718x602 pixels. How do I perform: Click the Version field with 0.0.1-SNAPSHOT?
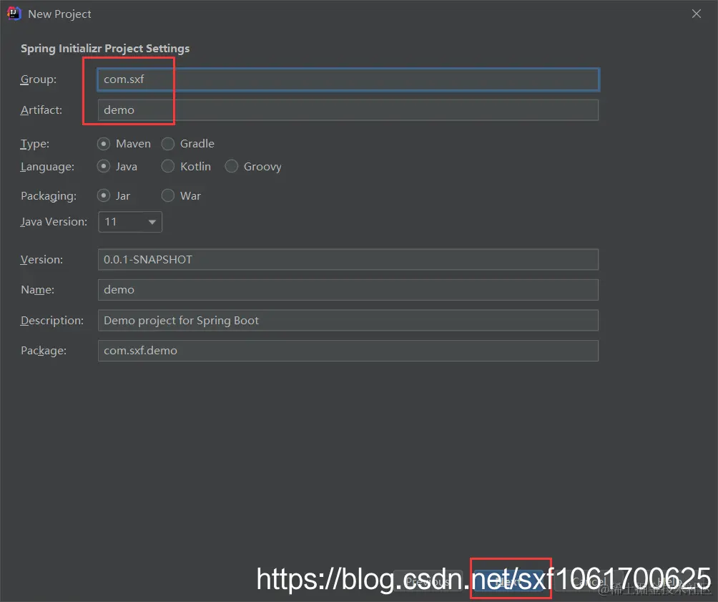[348, 260]
